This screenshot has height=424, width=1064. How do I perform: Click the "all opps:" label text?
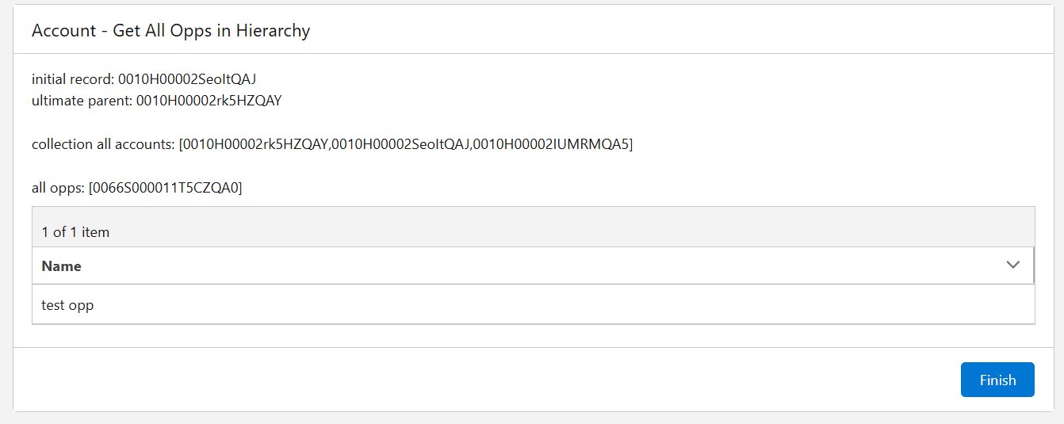click(x=58, y=188)
